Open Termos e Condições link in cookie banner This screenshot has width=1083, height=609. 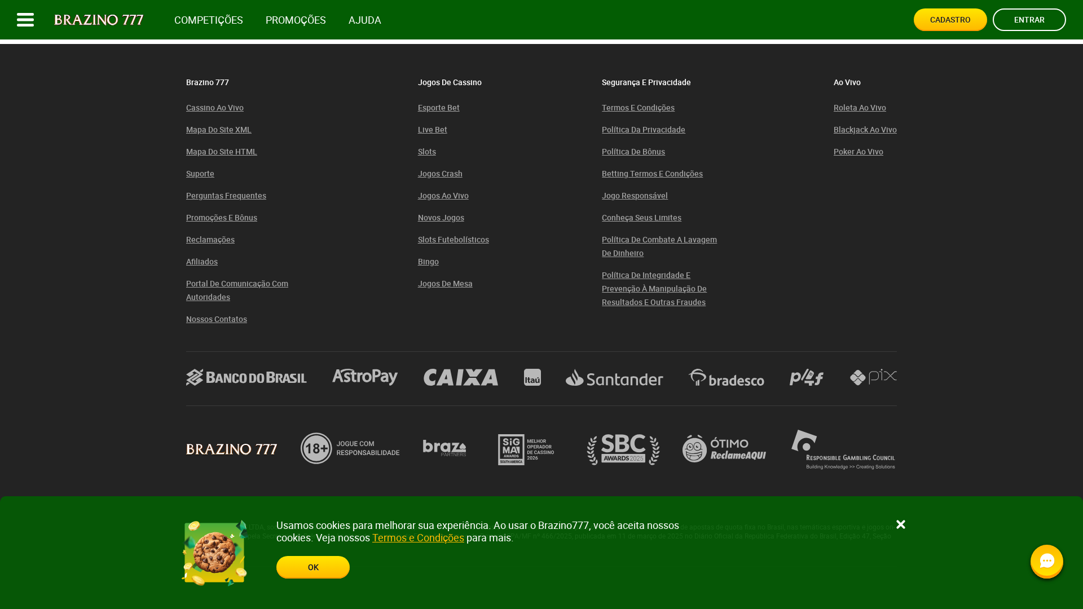(x=418, y=537)
